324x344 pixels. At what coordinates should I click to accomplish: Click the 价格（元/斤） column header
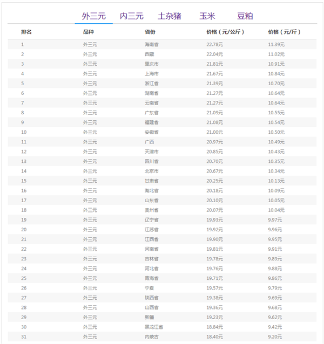tap(284, 32)
